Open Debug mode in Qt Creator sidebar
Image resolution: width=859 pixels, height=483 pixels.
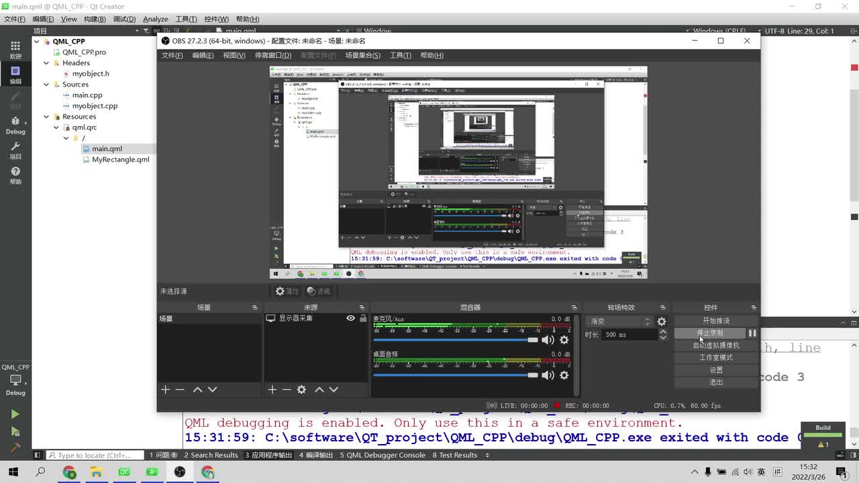point(15,124)
